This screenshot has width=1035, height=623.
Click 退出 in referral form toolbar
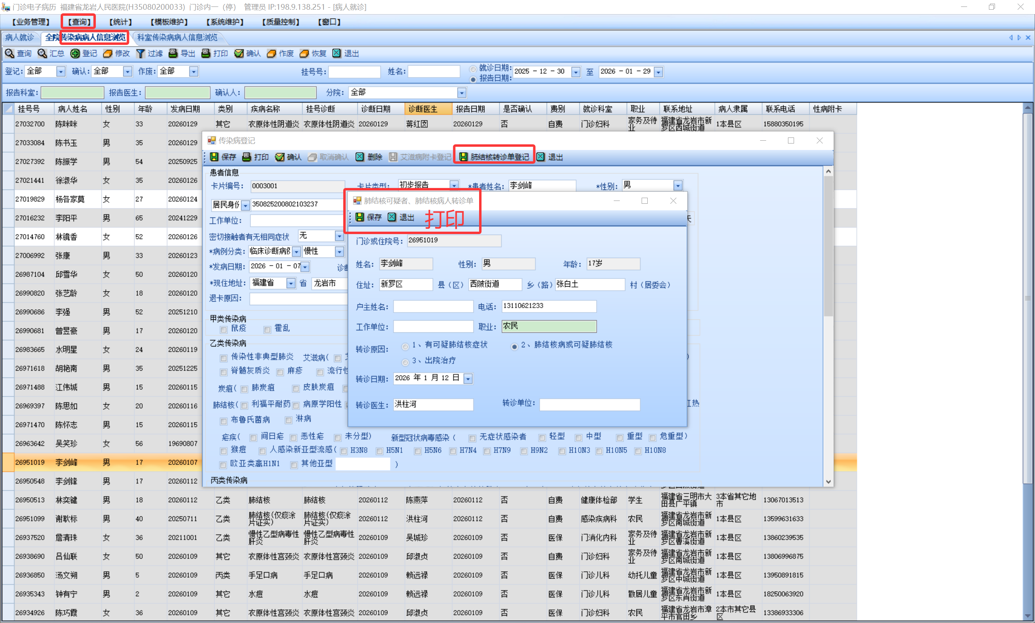pyautogui.click(x=392, y=217)
